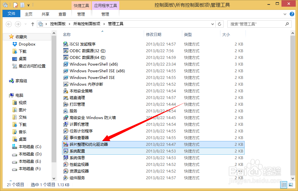Switch to large thumbnails view in status bar
The width and height of the screenshot is (298, 191).
click(x=290, y=185)
